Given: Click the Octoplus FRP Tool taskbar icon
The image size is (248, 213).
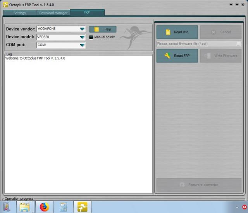Looking at the screenshot, I should [83, 207].
